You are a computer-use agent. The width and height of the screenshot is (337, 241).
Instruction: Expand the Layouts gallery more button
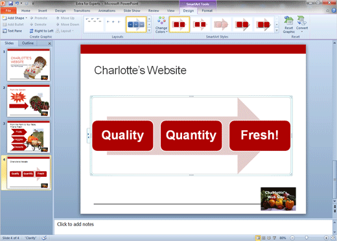point(149,30)
